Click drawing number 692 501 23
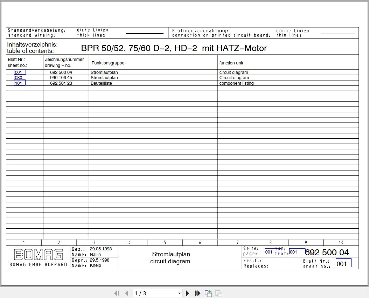The width and height of the screenshot is (369, 298). (x=61, y=83)
